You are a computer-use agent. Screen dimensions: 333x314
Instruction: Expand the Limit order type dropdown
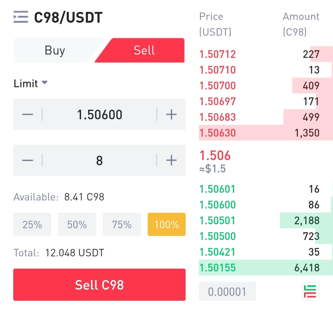pos(31,83)
